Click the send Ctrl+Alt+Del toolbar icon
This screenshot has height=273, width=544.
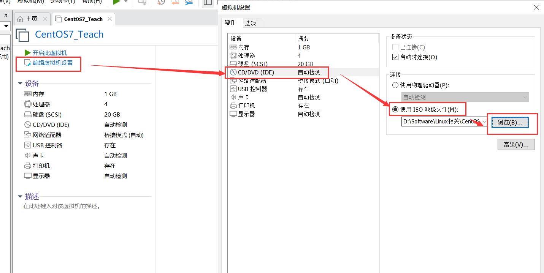[143, 2]
